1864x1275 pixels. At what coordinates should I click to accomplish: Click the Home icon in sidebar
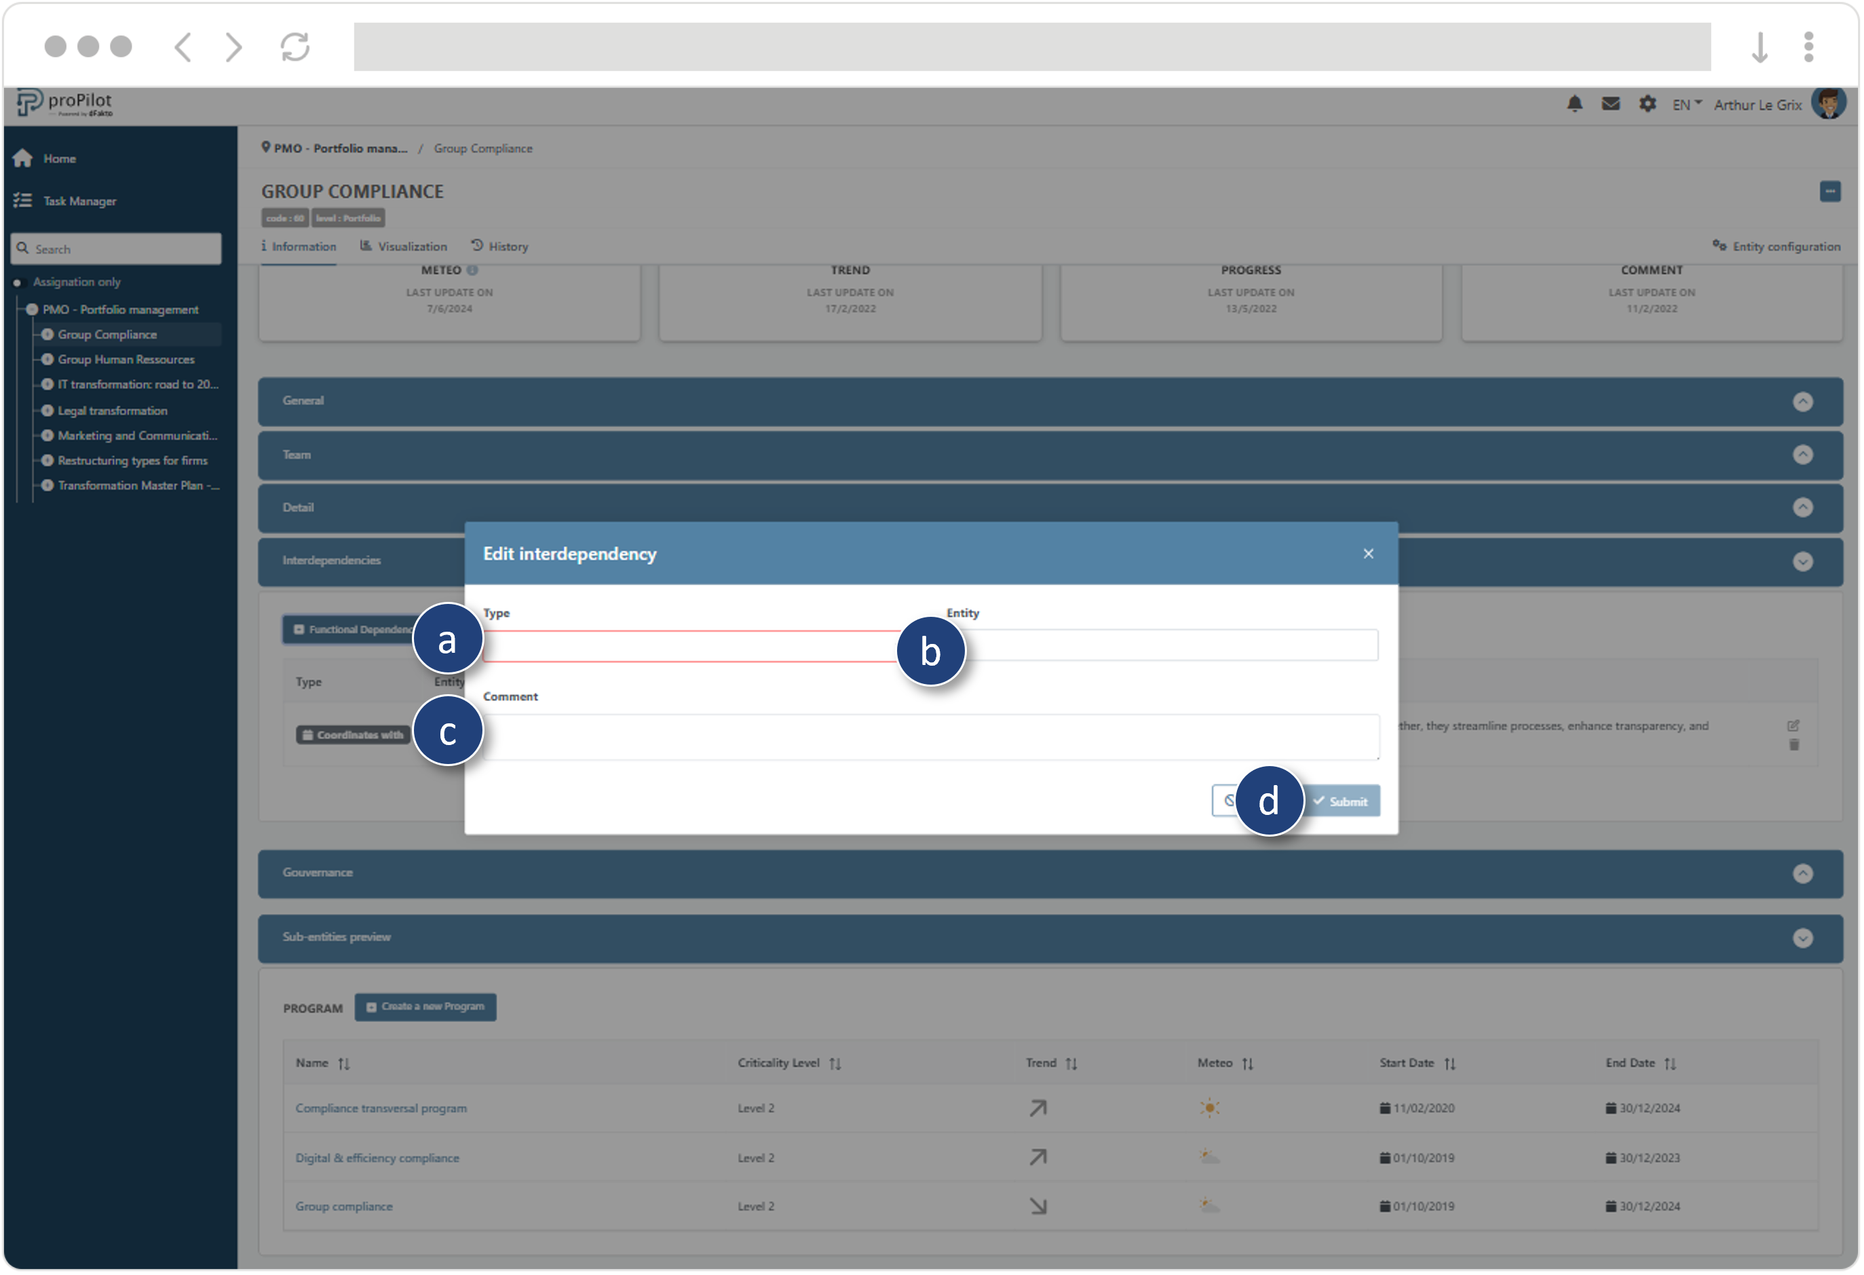[22, 159]
